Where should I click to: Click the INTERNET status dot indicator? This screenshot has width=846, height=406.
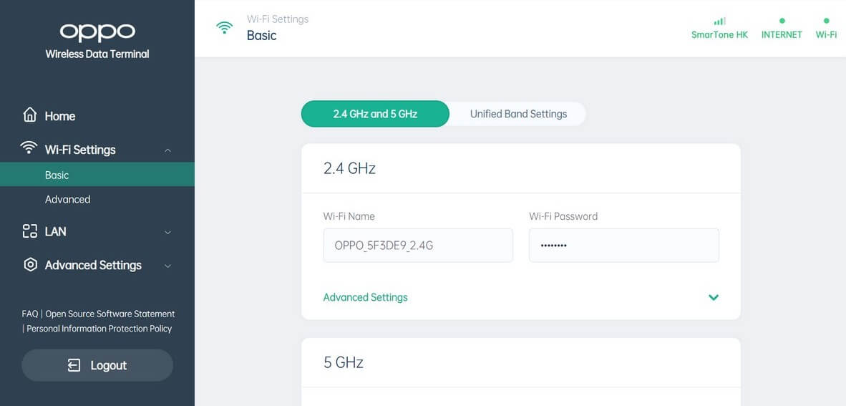click(782, 21)
